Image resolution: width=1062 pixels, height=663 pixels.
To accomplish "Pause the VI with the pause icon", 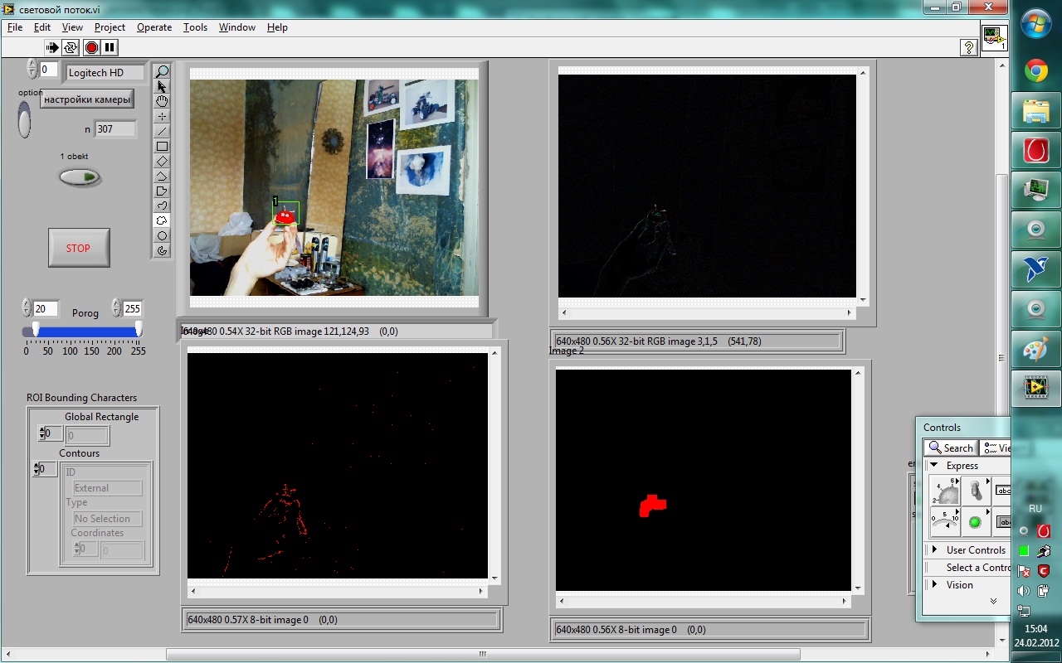I will point(110,47).
